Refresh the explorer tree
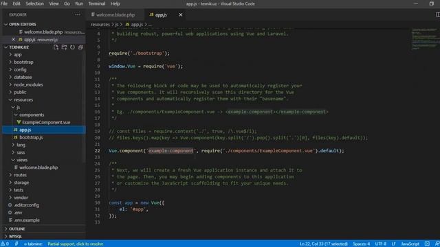Viewport: 440px width, 247px height. [x=72, y=47]
